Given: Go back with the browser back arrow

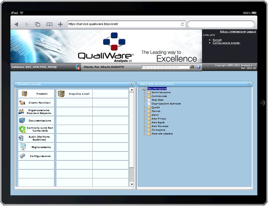Looking at the screenshot, I should tap(16, 24).
